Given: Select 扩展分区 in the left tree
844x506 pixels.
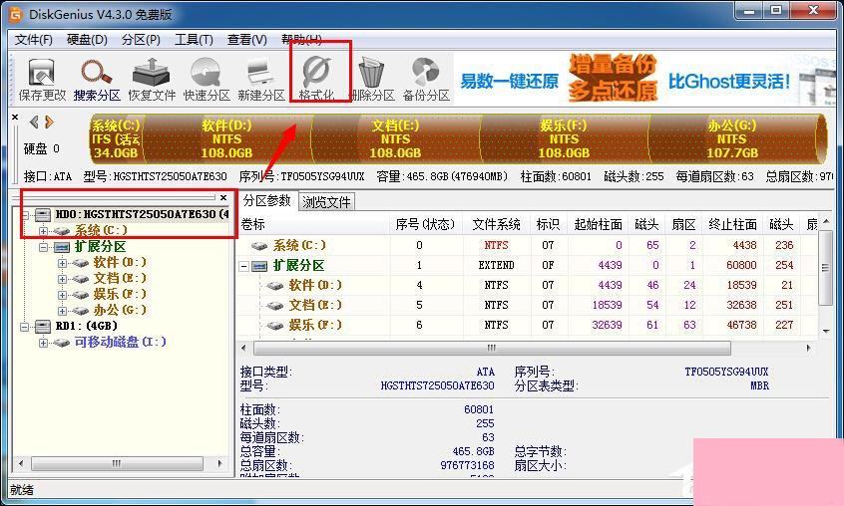Looking at the screenshot, I should tap(100, 247).
